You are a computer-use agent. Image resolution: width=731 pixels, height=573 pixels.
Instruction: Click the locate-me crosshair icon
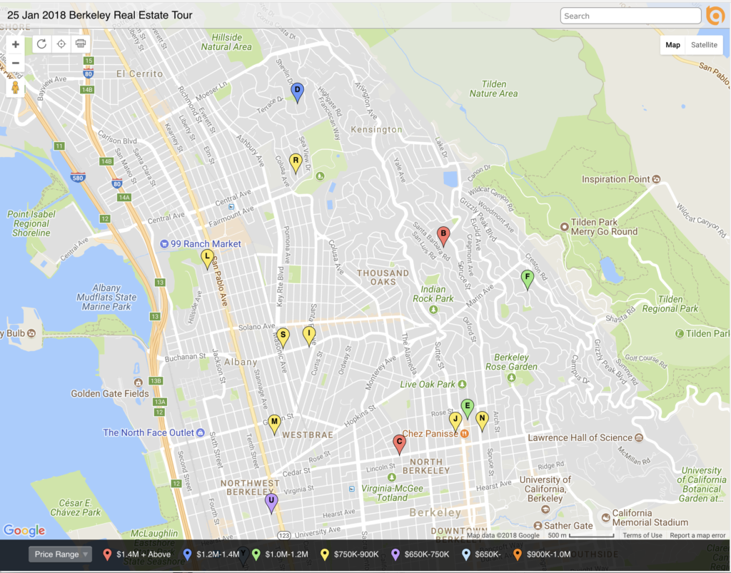(x=61, y=44)
